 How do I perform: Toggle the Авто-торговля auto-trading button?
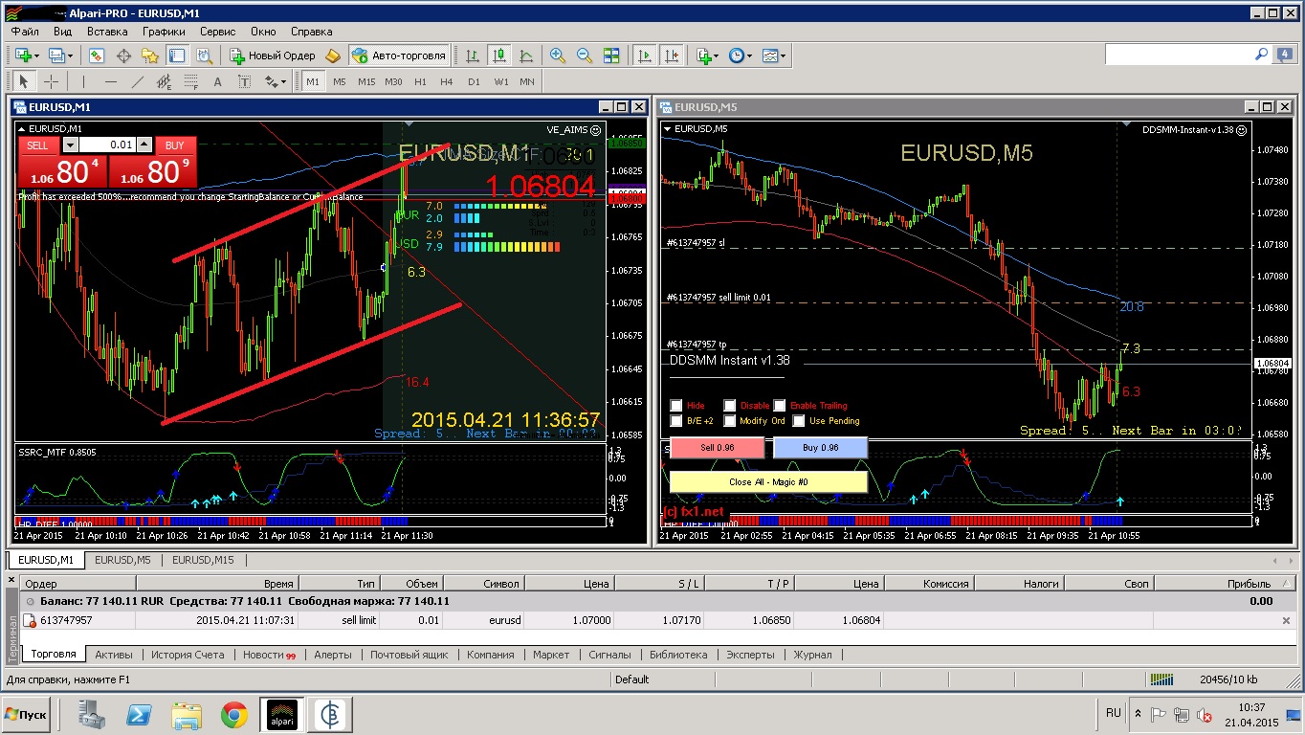click(x=399, y=56)
